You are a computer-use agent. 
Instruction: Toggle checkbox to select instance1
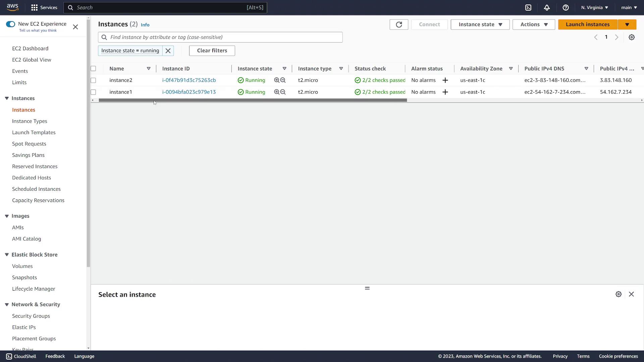[x=93, y=92]
